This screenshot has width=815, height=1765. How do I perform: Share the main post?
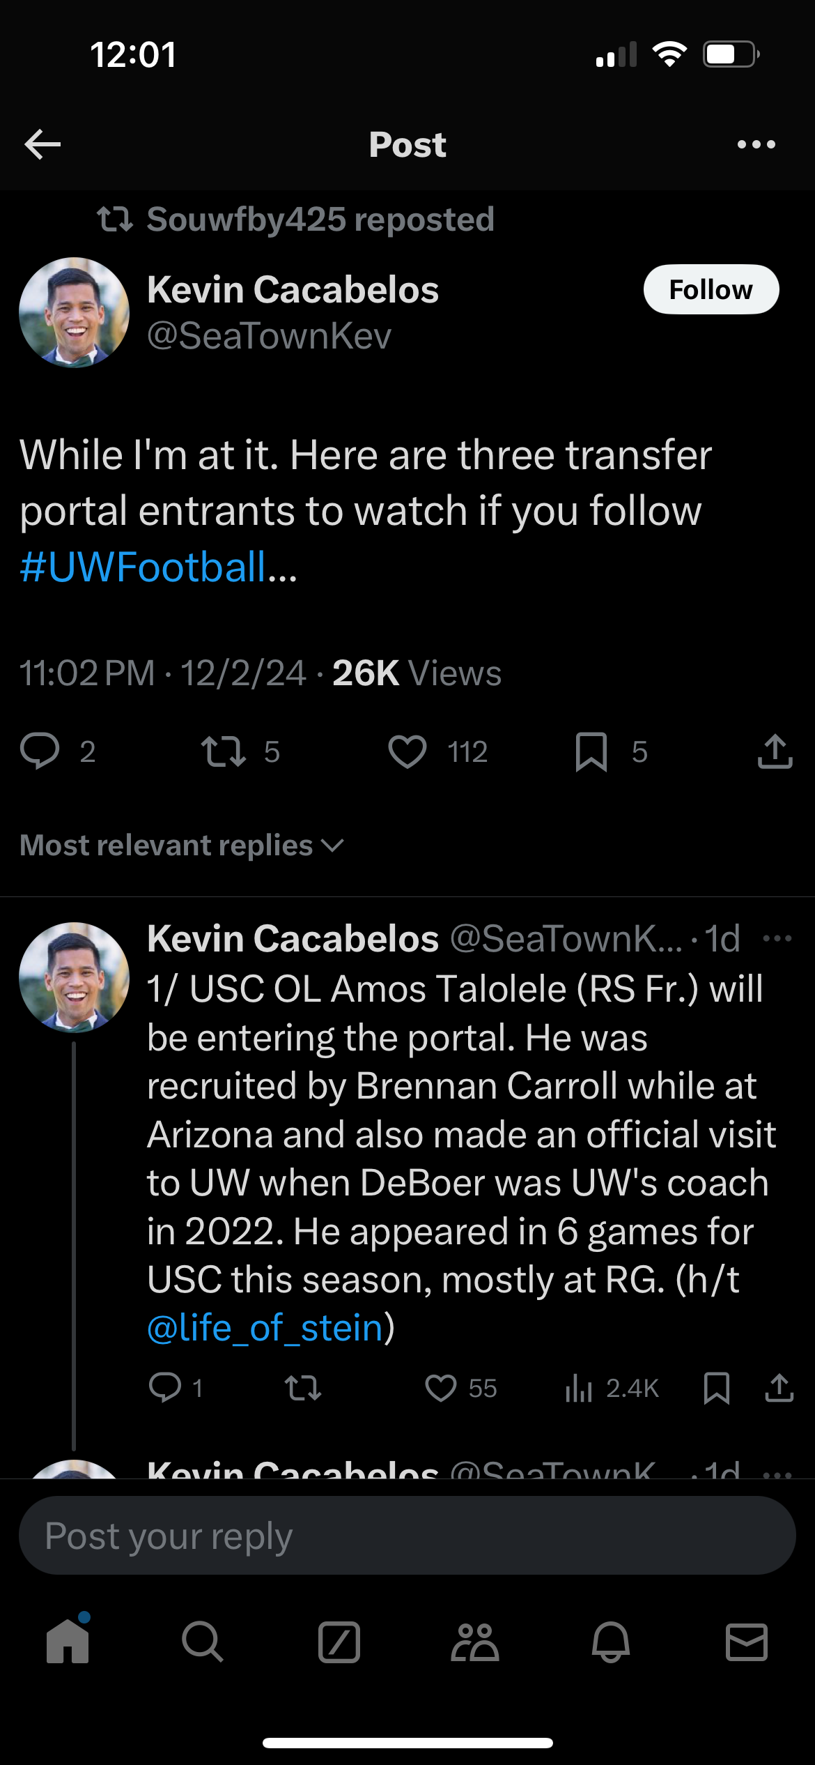pyautogui.click(x=775, y=751)
